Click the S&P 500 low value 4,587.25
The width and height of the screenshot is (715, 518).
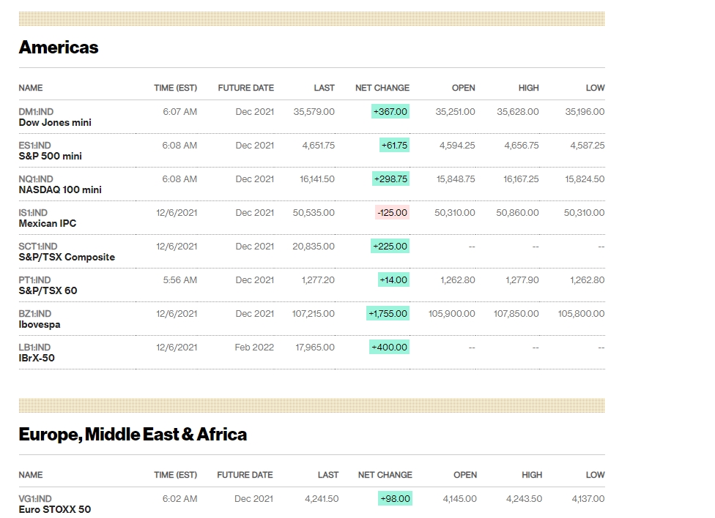pos(588,146)
